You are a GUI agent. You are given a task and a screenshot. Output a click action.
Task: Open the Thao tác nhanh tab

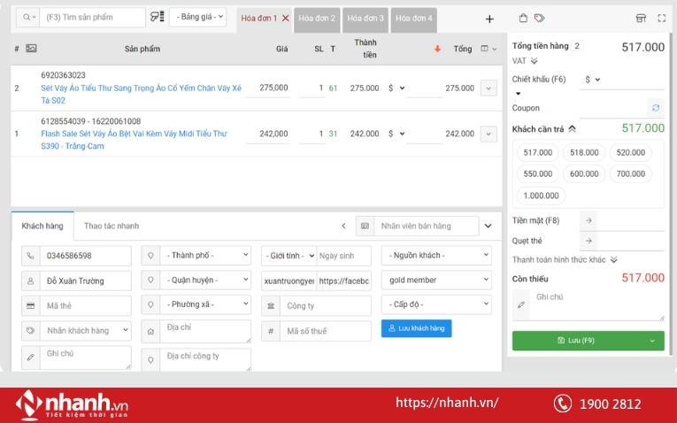(112, 226)
